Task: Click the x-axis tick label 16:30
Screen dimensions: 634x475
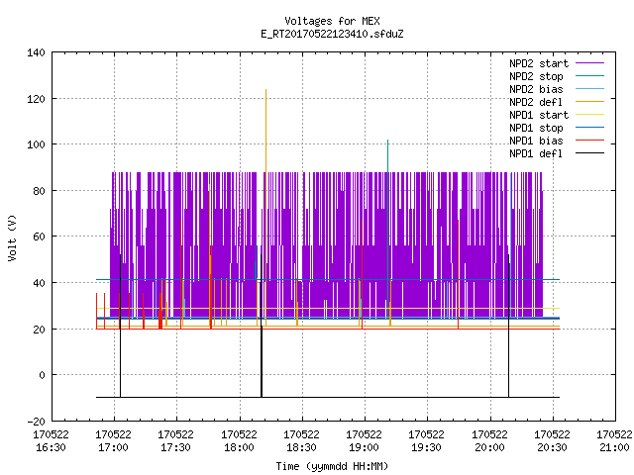Action: 51,448
